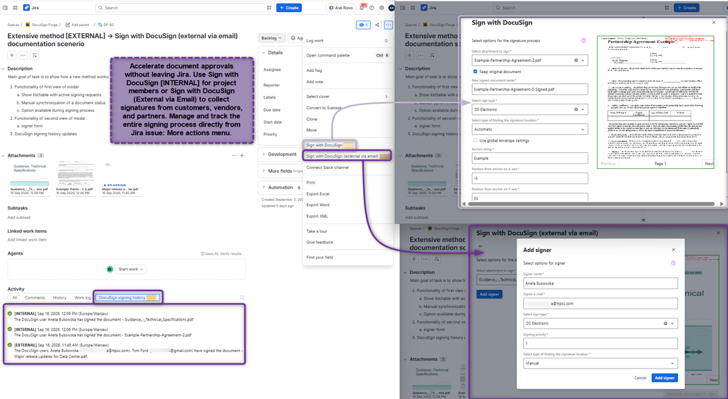Click Add signer button beside the Cancel button

coord(664,378)
